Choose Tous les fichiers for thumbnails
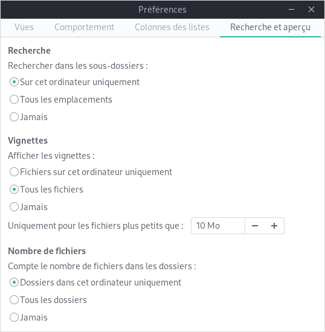325x332 pixels. click(47, 190)
